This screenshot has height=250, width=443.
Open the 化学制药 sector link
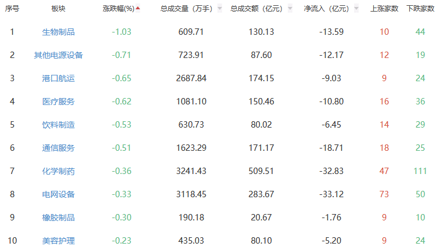[x=59, y=171]
